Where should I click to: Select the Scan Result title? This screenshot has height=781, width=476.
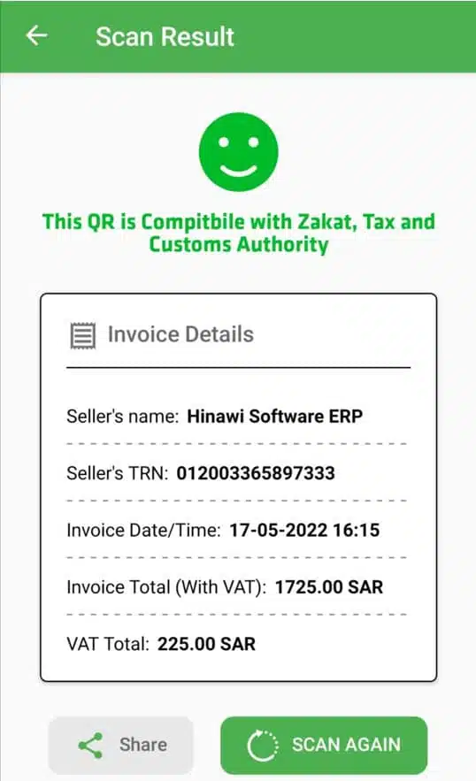coord(165,36)
